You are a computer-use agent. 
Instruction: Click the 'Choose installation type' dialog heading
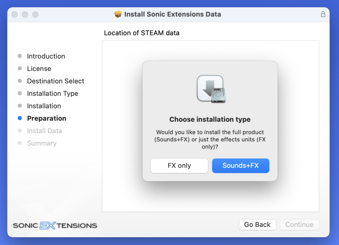click(x=210, y=119)
